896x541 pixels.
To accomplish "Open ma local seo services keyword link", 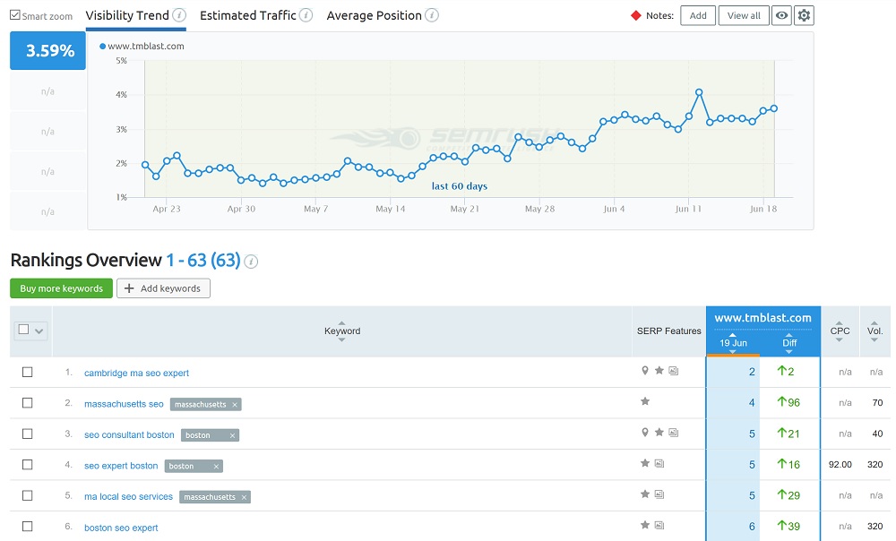I will pos(128,496).
